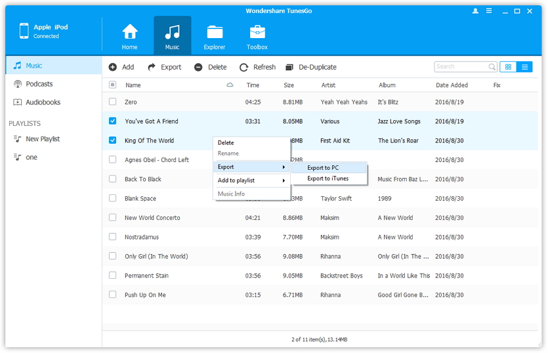This screenshot has width=548, height=353.
Task: Click the search magnifier icon
Action: [x=492, y=66]
